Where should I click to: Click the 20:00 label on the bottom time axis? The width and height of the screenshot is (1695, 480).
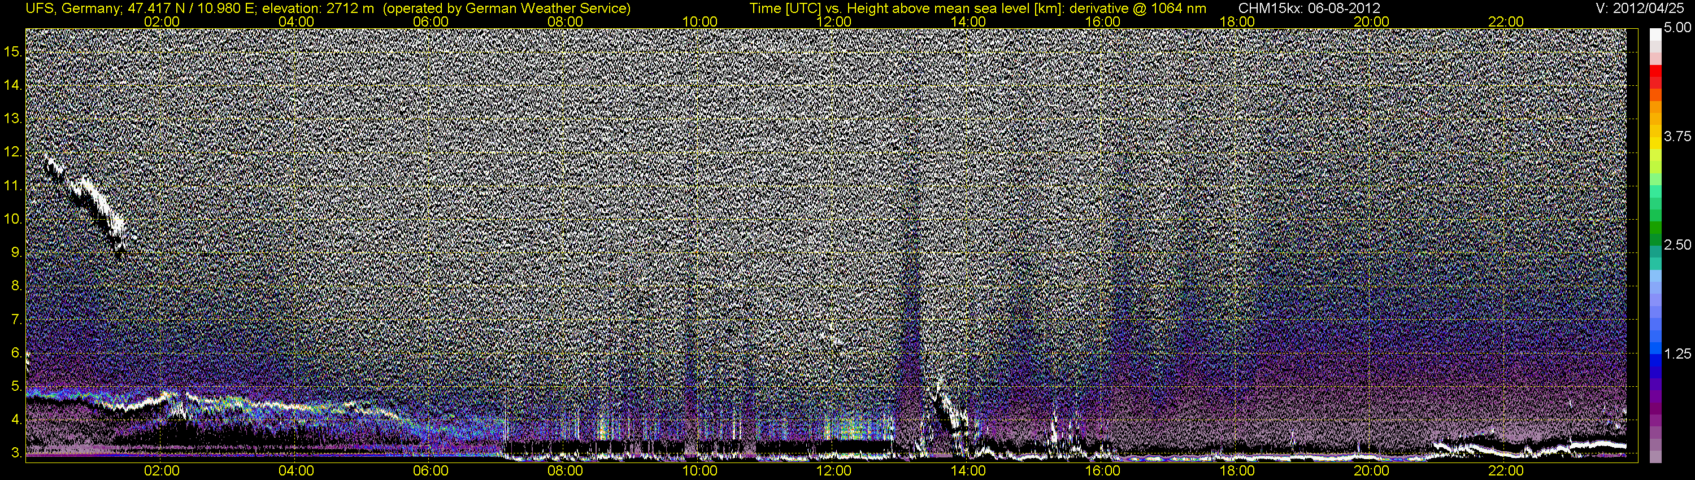(x=1372, y=471)
